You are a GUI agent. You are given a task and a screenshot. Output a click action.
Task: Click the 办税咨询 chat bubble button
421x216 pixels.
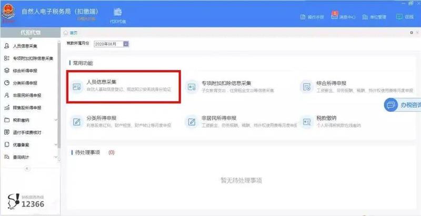coord(403,105)
